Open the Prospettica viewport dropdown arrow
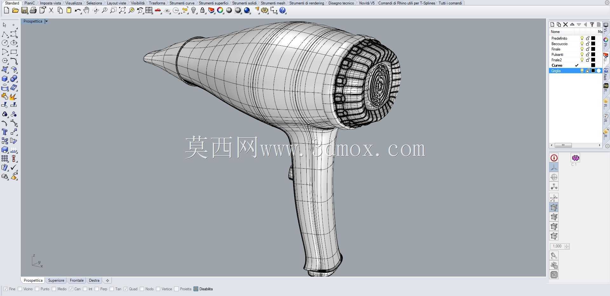Image resolution: width=610 pixels, height=296 pixels. [x=46, y=21]
